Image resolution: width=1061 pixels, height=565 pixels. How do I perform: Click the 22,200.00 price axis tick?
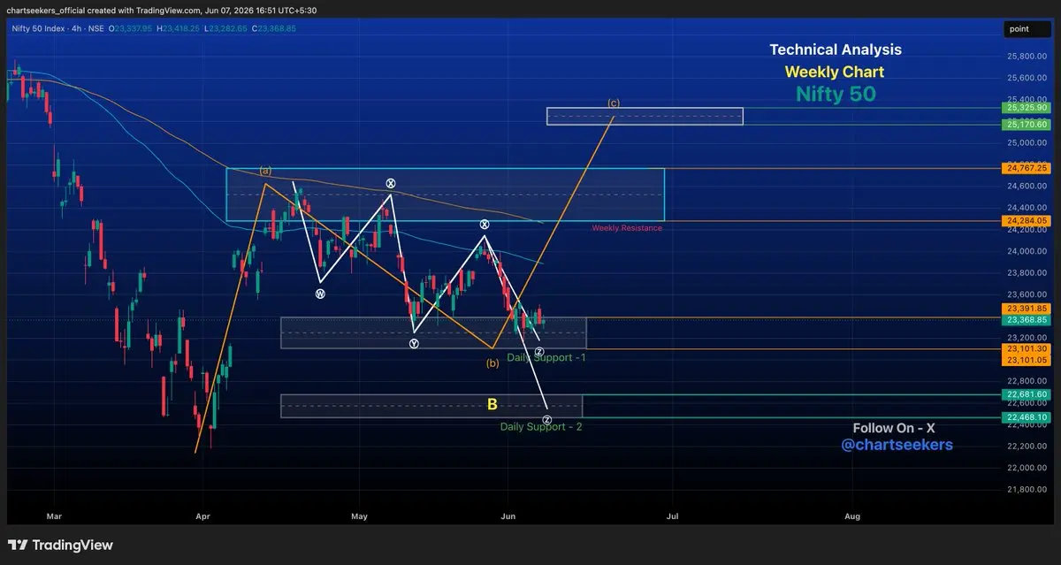pyautogui.click(x=1027, y=447)
